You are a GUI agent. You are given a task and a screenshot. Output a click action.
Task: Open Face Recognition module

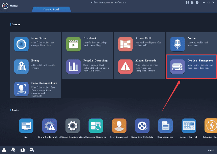point(21,89)
